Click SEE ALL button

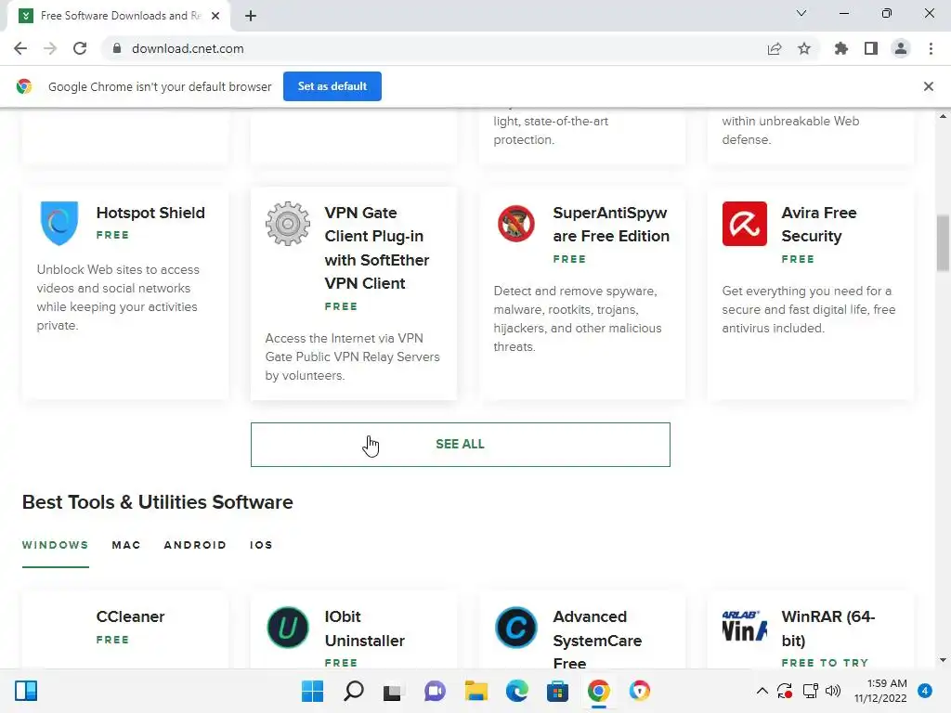coord(461,445)
